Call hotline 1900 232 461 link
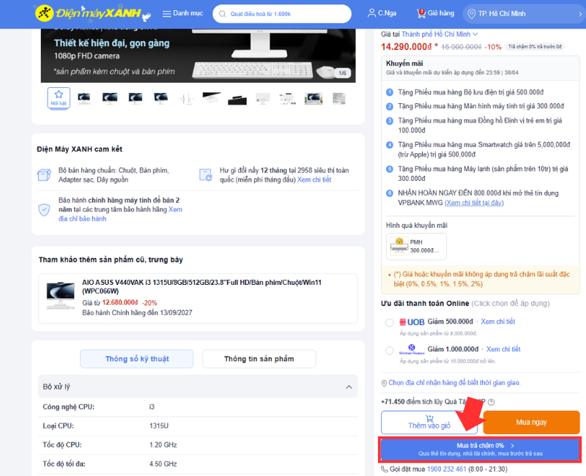 (x=446, y=469)
